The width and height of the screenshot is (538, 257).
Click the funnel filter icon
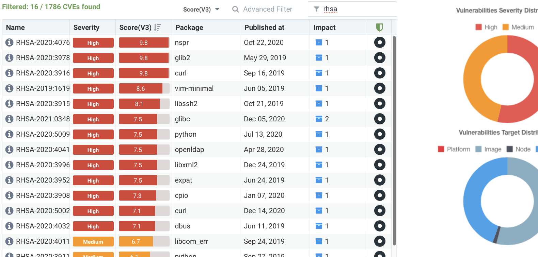tap(316, 9)
